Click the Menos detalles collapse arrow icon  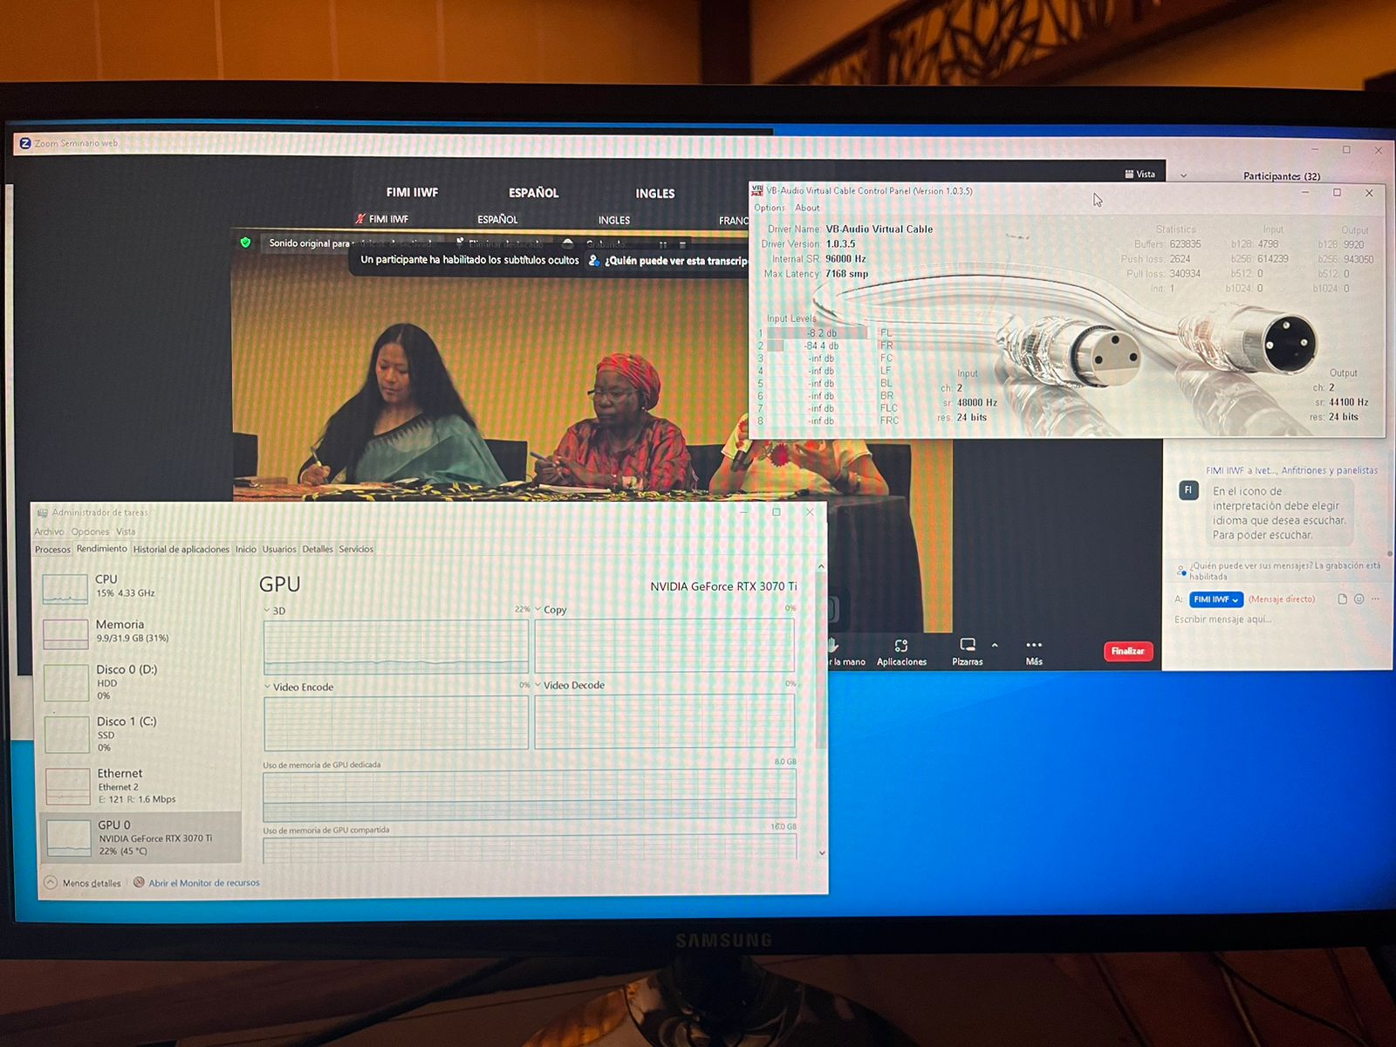51,883
